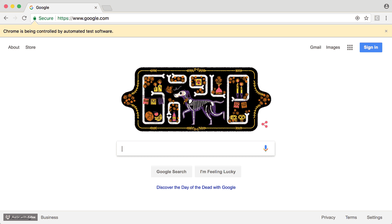Open a new tab with tab button
The image size is (392, 224).
107,8
